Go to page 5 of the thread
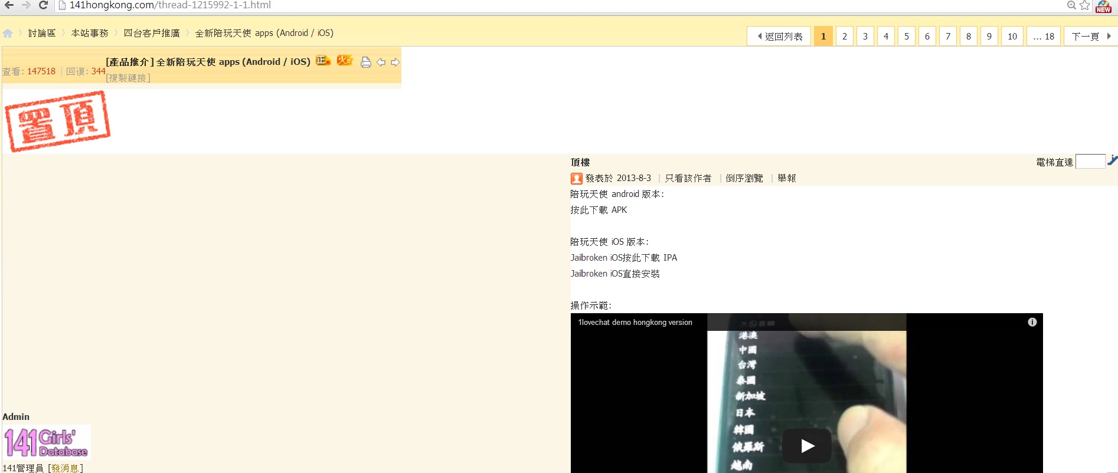This screenshot has height=473, width=1118. point(907,36)
